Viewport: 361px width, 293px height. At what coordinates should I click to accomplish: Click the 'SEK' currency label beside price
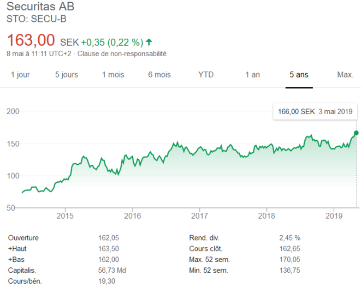pyautogui.click(x=69, y=43)
